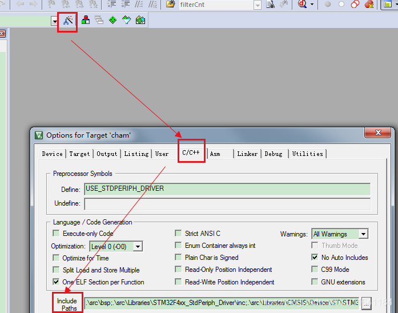Enable Execute-only Code checkbox
The image size is (398, 313).
[56, 233]
